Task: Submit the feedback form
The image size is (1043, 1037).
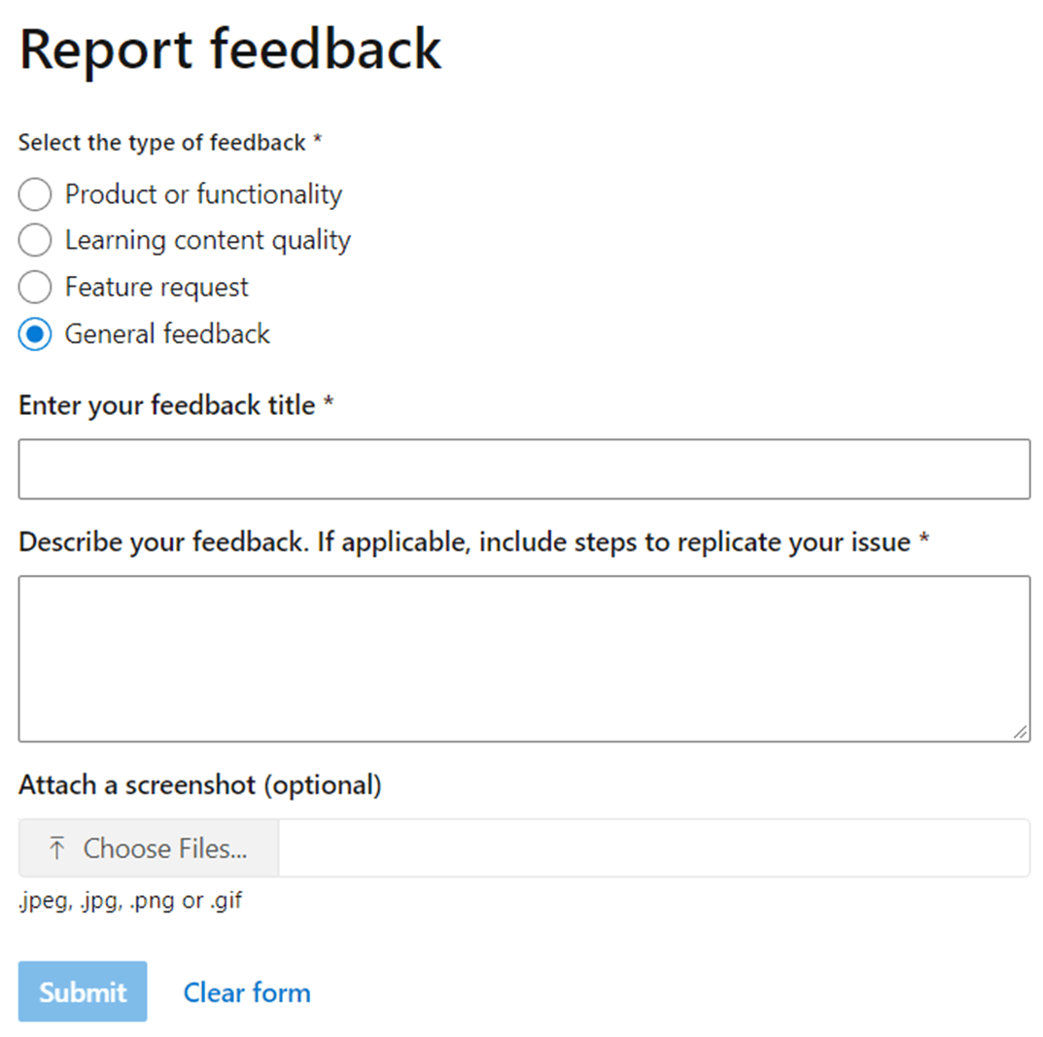Action: pos(83,991)
